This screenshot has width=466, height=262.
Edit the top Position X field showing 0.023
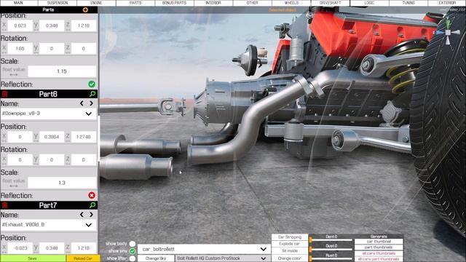point(20,25)
